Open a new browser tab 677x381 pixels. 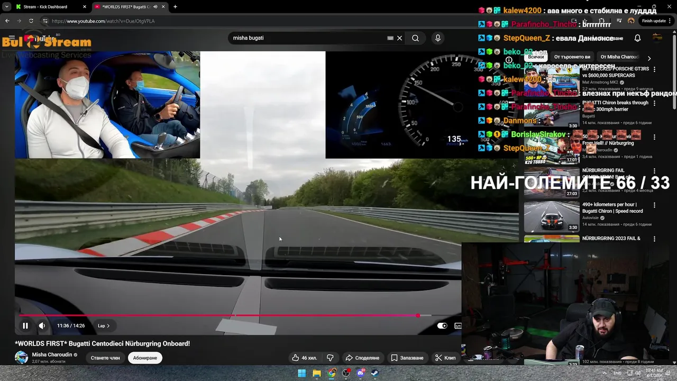175,7
